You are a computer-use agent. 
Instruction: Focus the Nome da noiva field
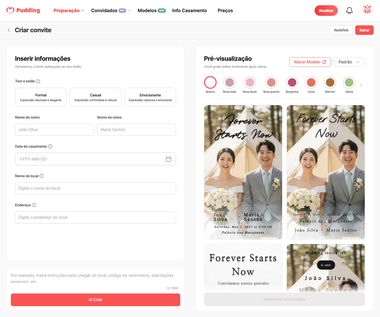136,130
